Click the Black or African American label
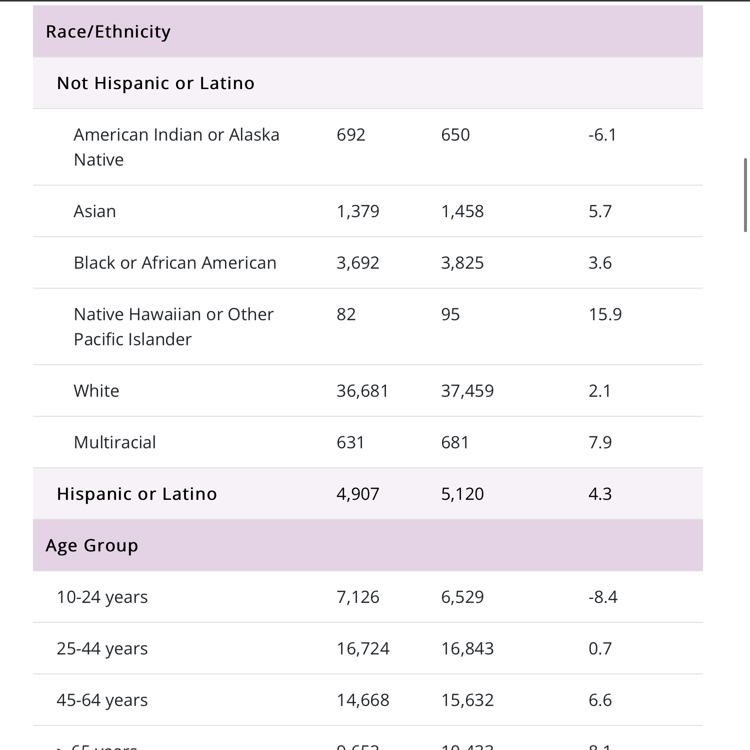Image resolution: width=750 pixels, height=750 pixels. (x=175, y=263)
